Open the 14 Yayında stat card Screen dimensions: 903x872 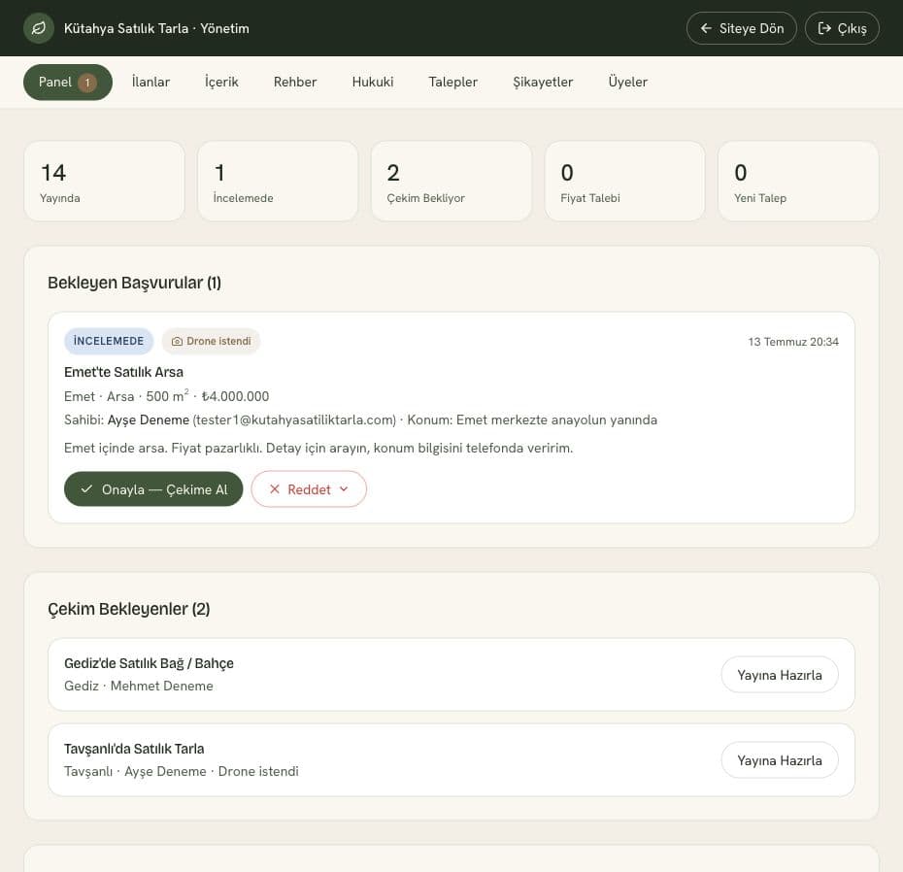(x=104, y=182)
